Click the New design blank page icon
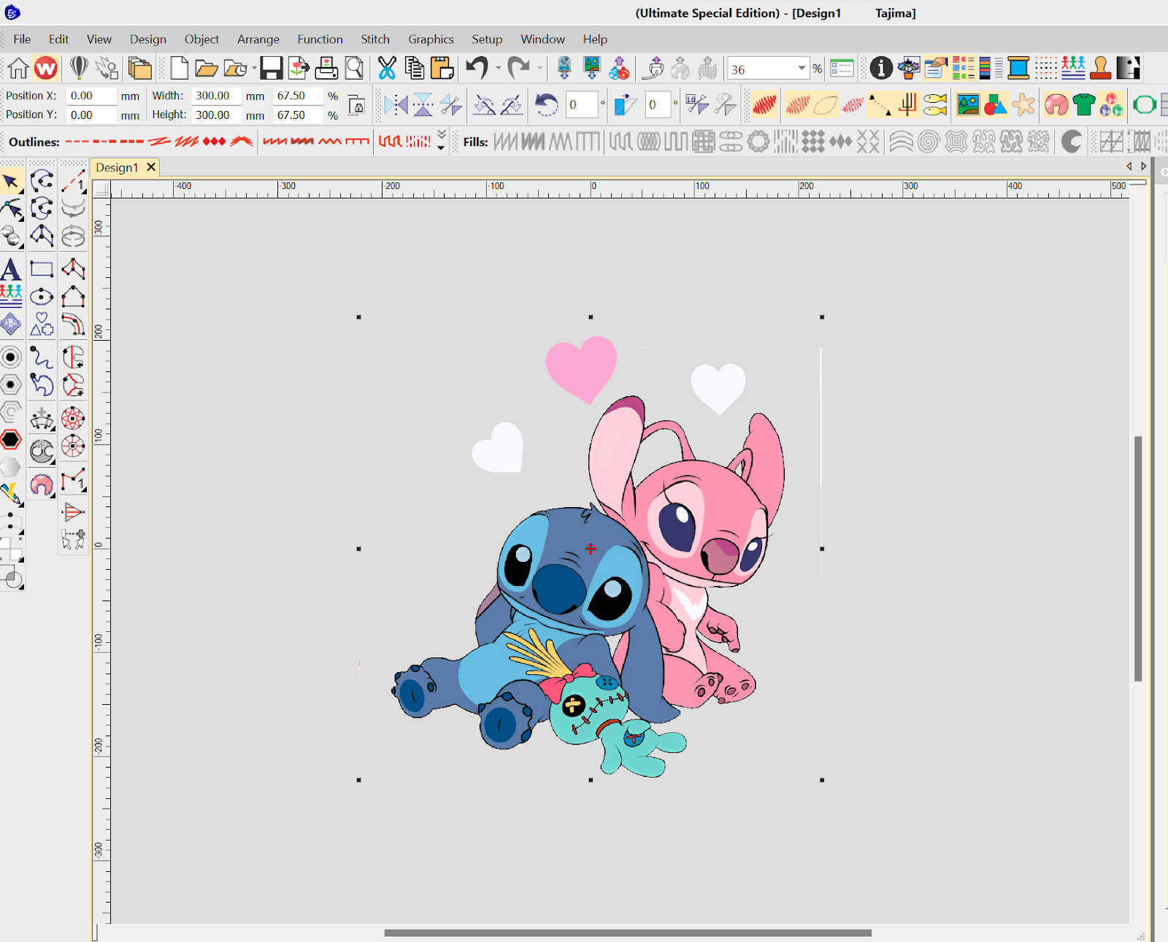The height and width of the screenshot is (942, 1168). pyautogui.click(x=179, y=69)
